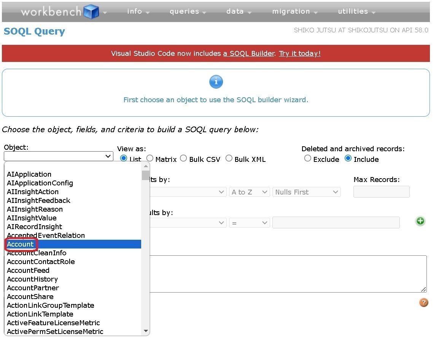Image resolution: width=436 pixels, height=345 pixels.
Task: Open the 'A to Z' sort order dropdown
Action: tap(250, 192)
